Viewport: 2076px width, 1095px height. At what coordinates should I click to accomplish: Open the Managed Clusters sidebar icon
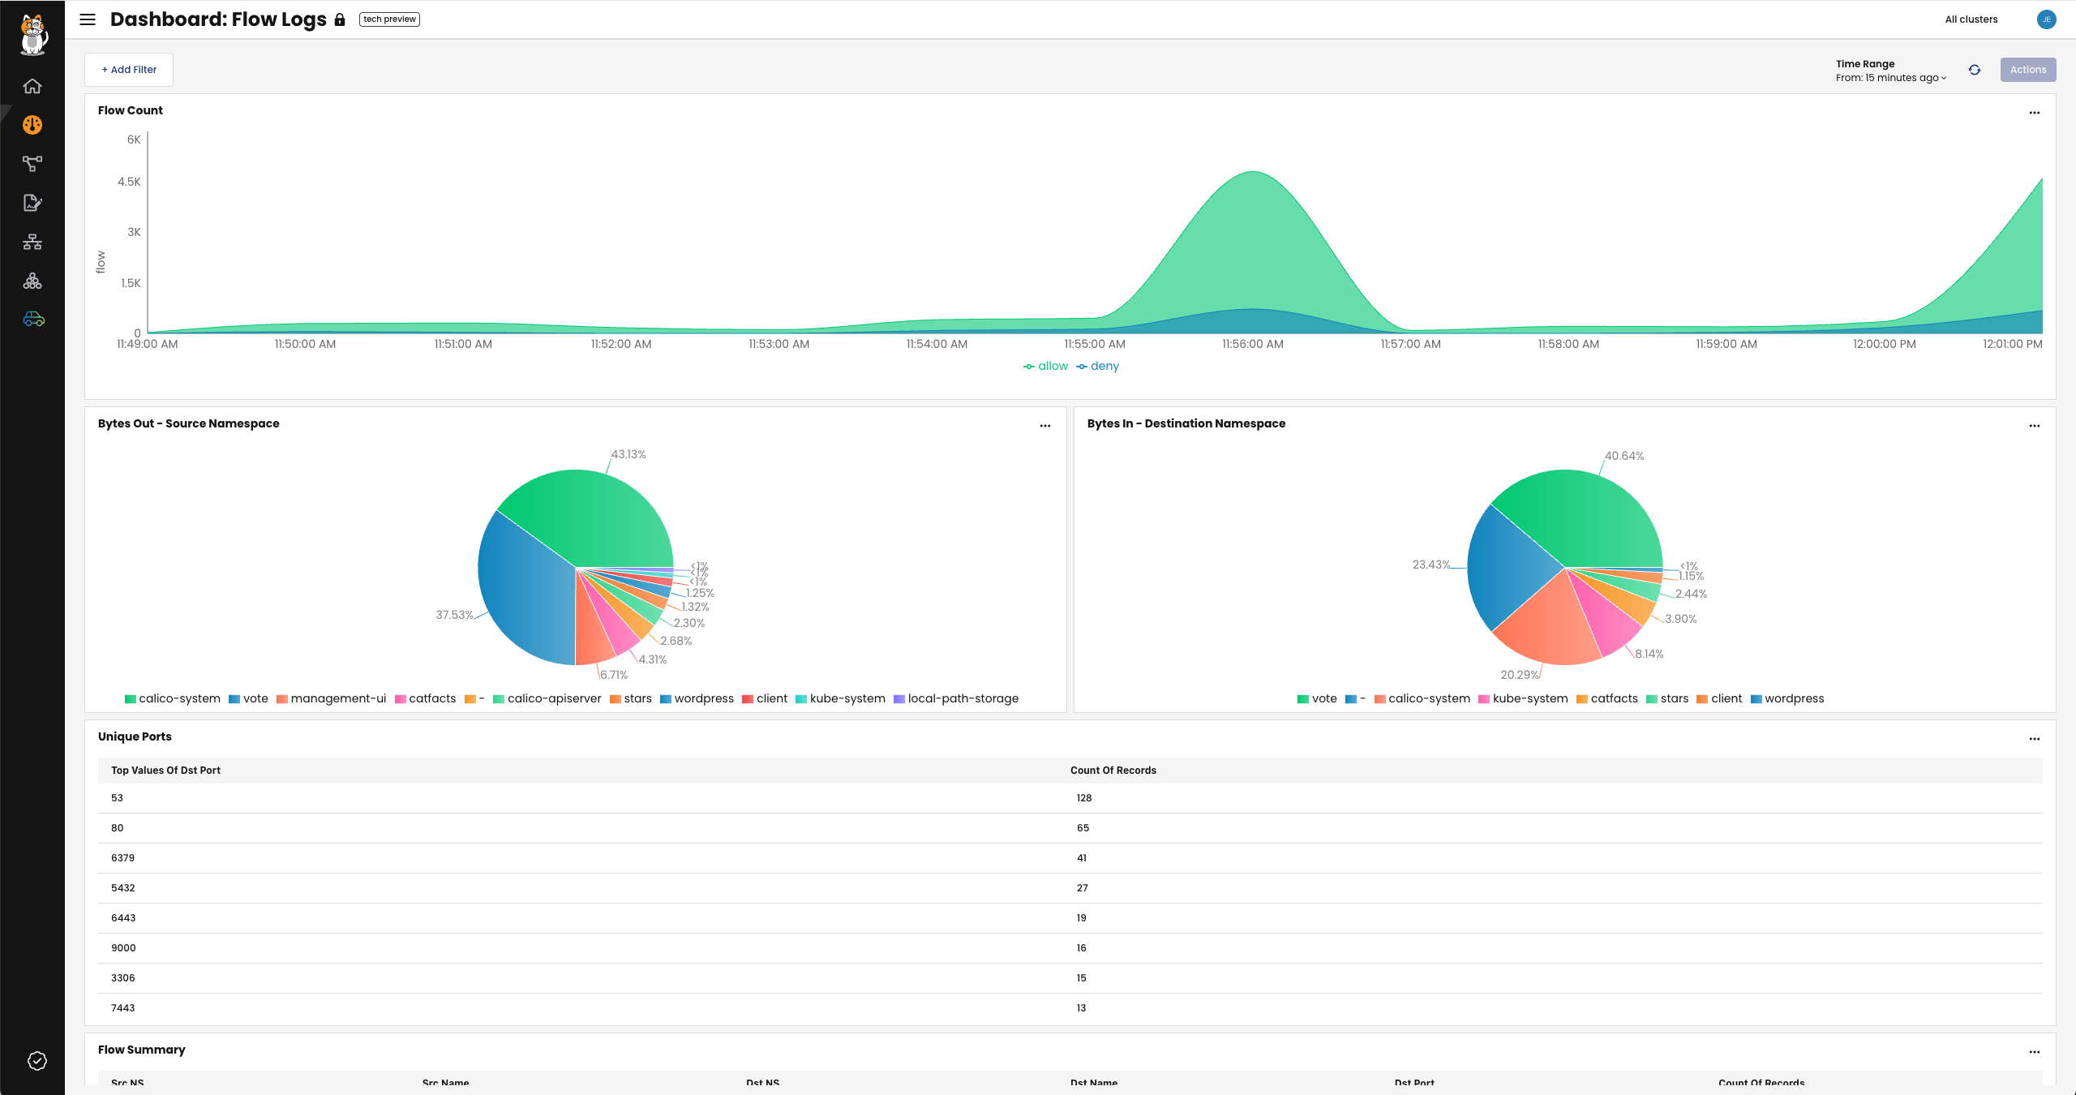coord(32,281)
